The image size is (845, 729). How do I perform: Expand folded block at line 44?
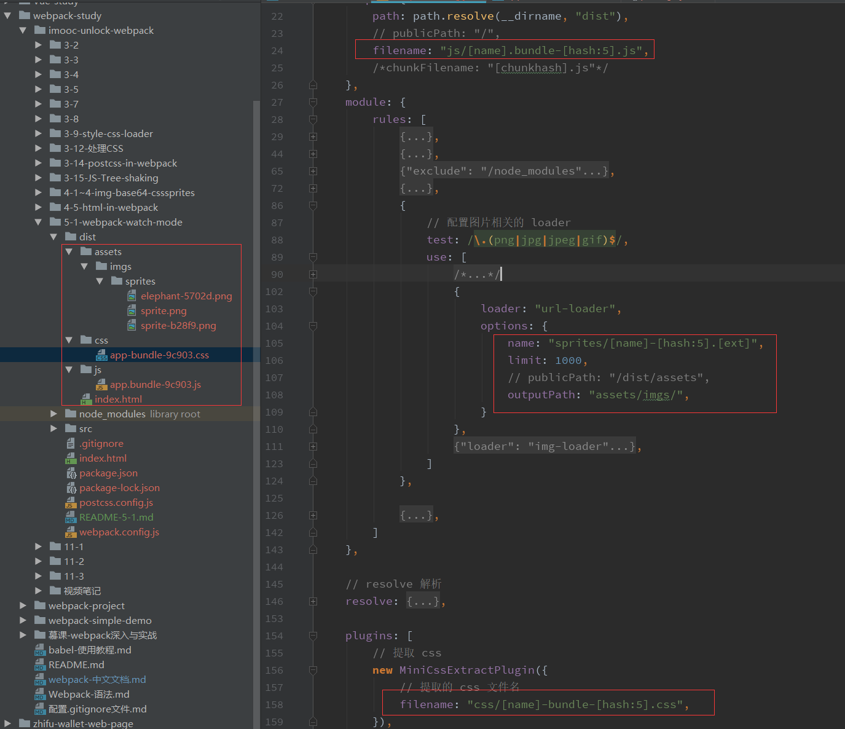point(313,154)
